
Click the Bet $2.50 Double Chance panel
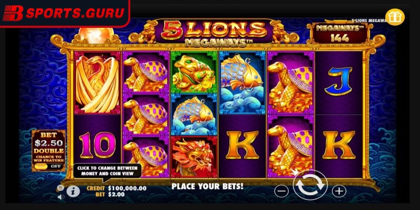48,150
